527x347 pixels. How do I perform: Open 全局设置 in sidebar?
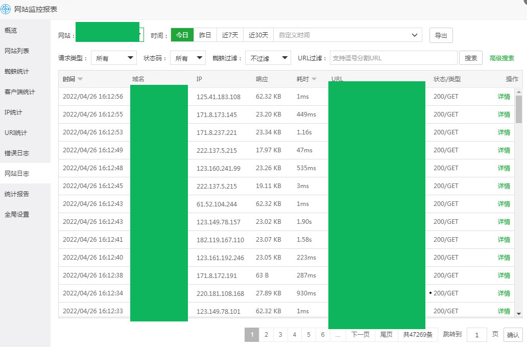17,215
